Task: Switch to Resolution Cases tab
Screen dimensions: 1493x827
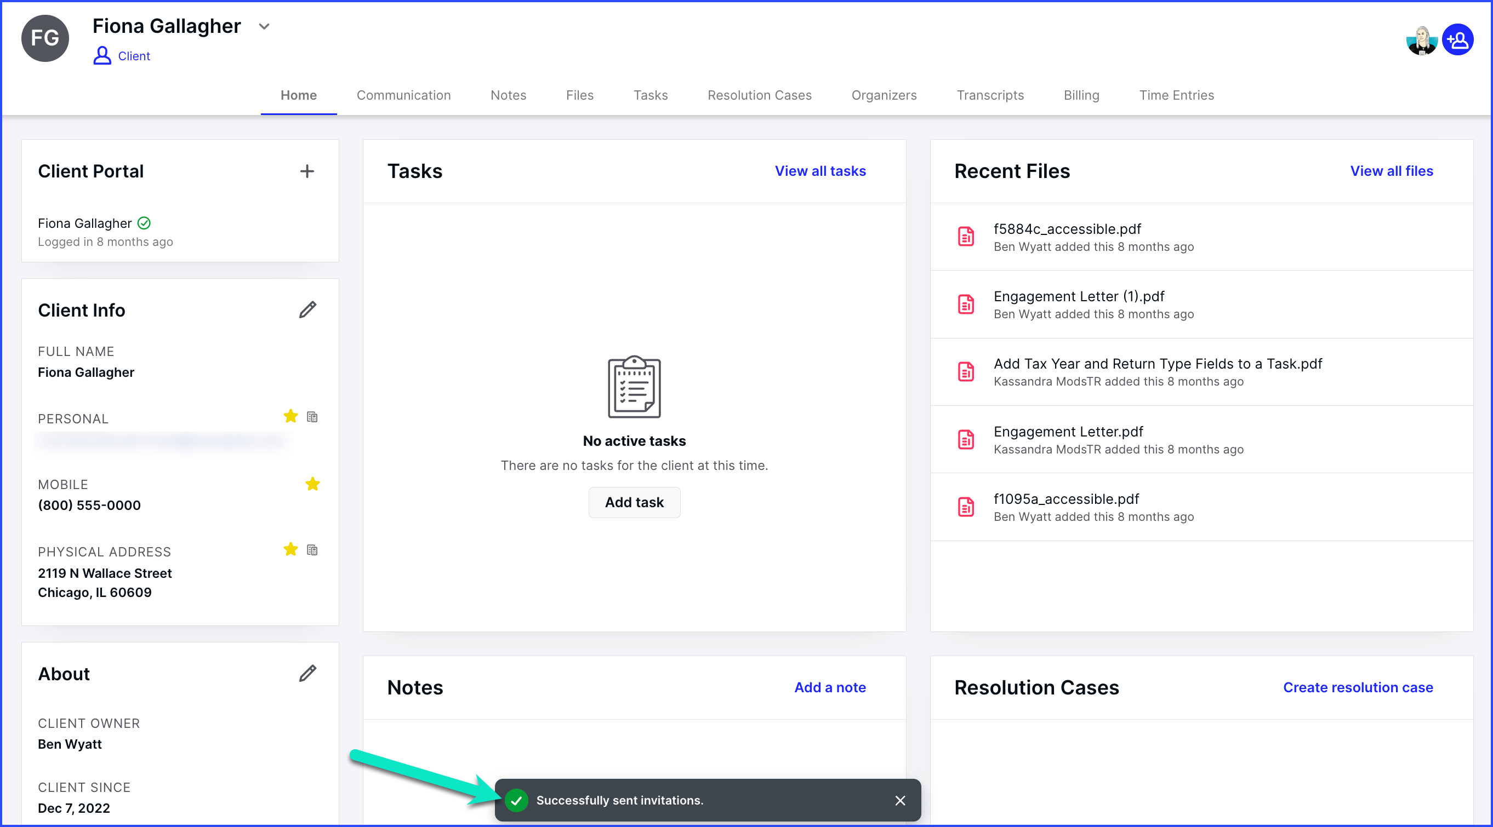Action: point(759,95)
